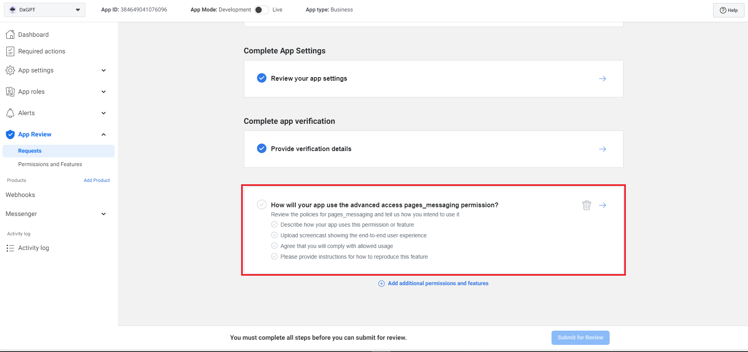Click the Help button

pos(728,10)
